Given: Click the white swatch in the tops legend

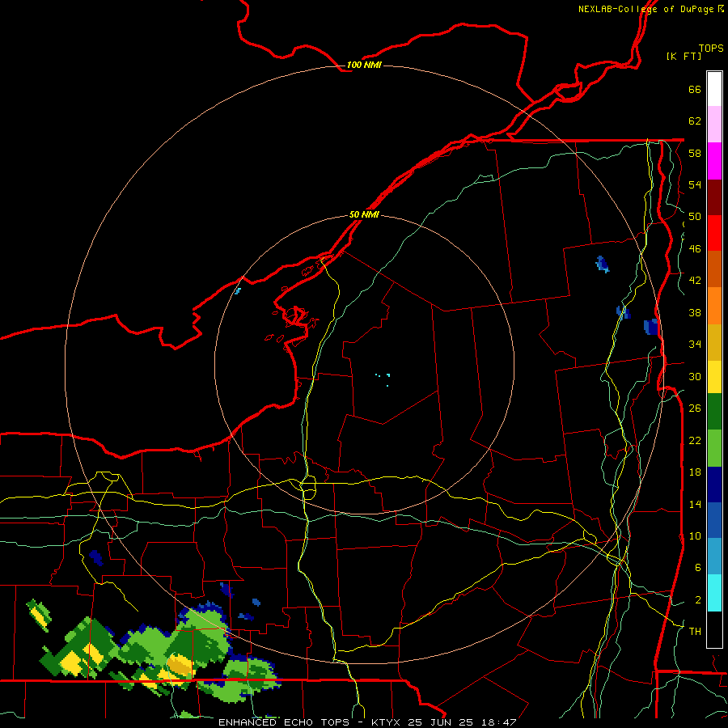Looking at the screenshot, I should 714,89.
